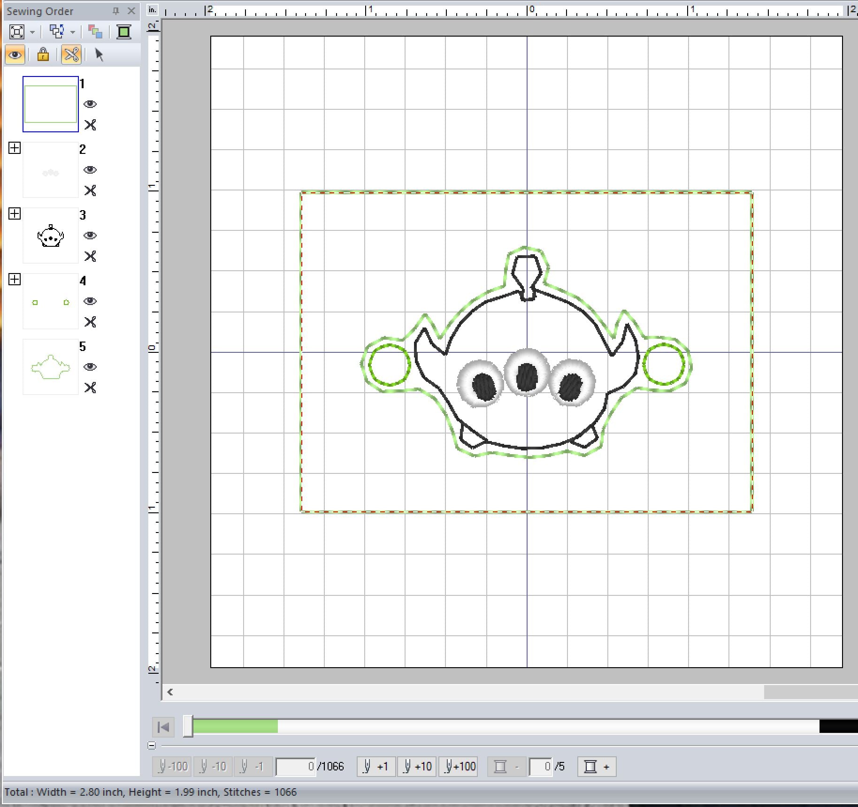The width and height of the screenshot is (858, 807).
Task: Click the status bar 'Stitches = 1066' text
Action: tap(260, 792)
